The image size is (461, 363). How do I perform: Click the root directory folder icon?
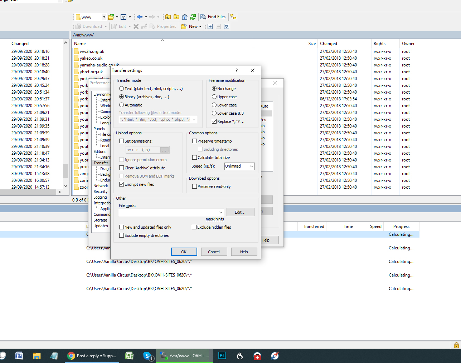click(176, 17)
